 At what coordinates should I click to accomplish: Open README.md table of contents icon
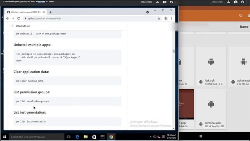tap(12, 26)
